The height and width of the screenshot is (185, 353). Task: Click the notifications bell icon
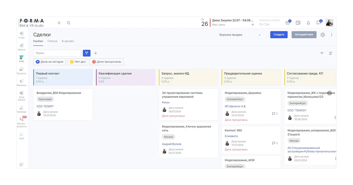pos(308,23)
